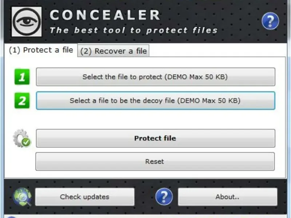This screenshot has height=218, width=291.
Task: Open help via the top-right question mark icon
Action: pos(270,21)
